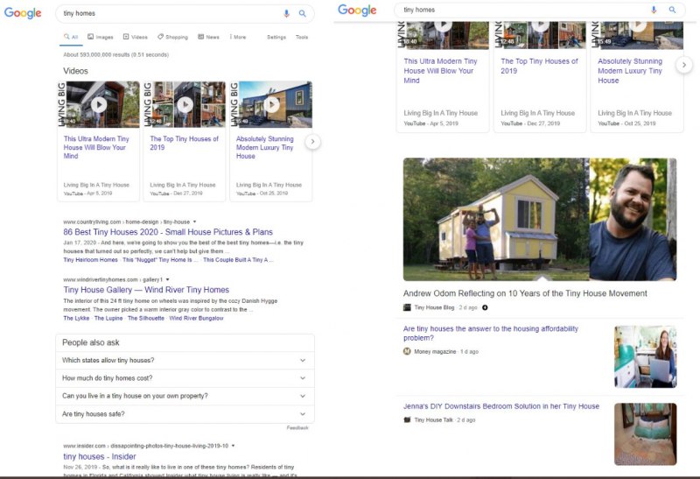Open dropdown arrow next to countryliving.com URL
Image resolution: width=700 pixels, height=479 pixels.
[194, 222]
